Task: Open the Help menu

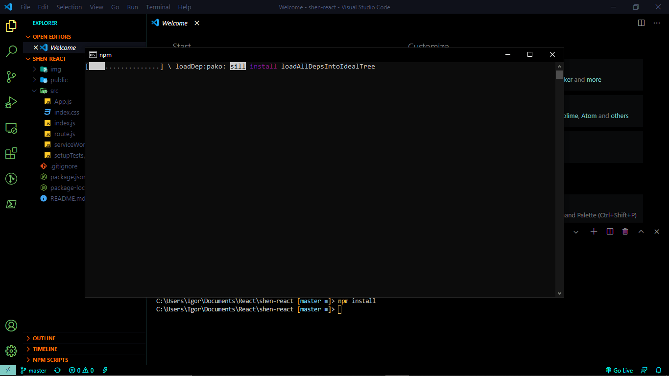Action: tap(185, 7)
